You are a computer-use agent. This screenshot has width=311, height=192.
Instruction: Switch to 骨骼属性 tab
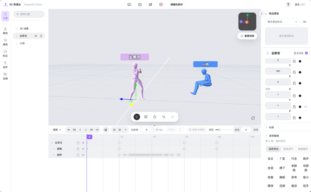tap(303, 149)
